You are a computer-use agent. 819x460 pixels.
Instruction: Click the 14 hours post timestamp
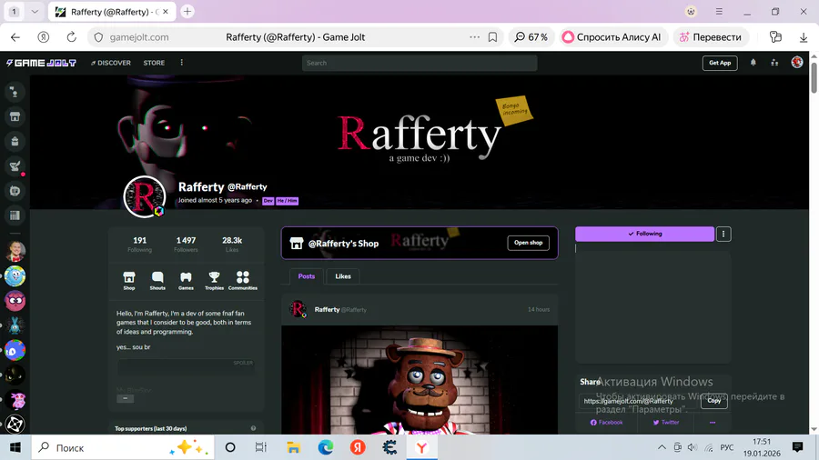click(x=539, y=309)
